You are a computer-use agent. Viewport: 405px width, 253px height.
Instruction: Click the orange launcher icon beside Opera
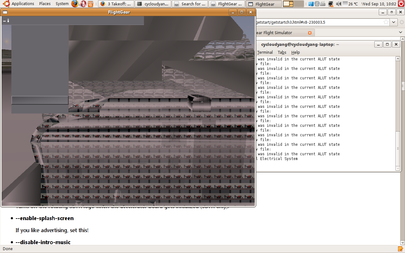(x=91, y=4)
